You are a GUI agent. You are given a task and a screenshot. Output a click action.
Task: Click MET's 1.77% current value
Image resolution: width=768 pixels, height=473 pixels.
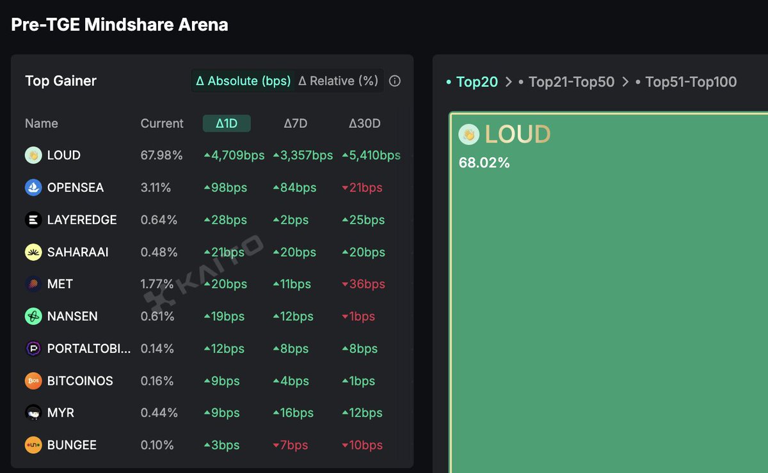[157, 284]
